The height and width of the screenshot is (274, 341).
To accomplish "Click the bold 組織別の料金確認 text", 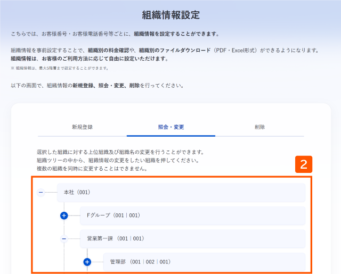I will coord(109,51).
